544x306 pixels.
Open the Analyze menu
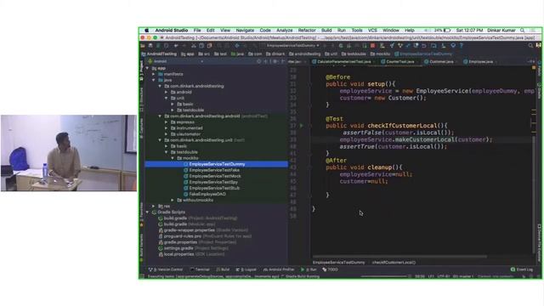coord(285,31)
